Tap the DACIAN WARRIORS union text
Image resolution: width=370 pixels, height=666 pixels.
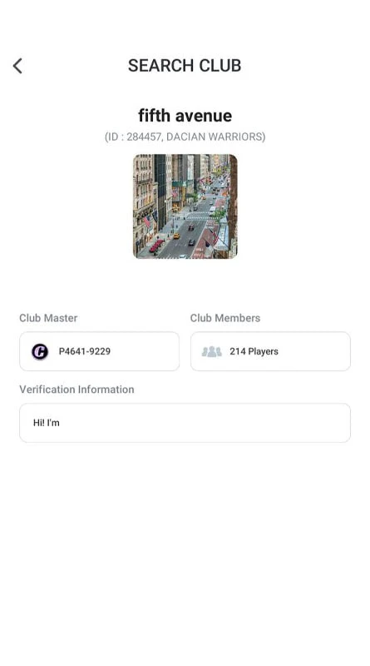click(x=214, y=137)
